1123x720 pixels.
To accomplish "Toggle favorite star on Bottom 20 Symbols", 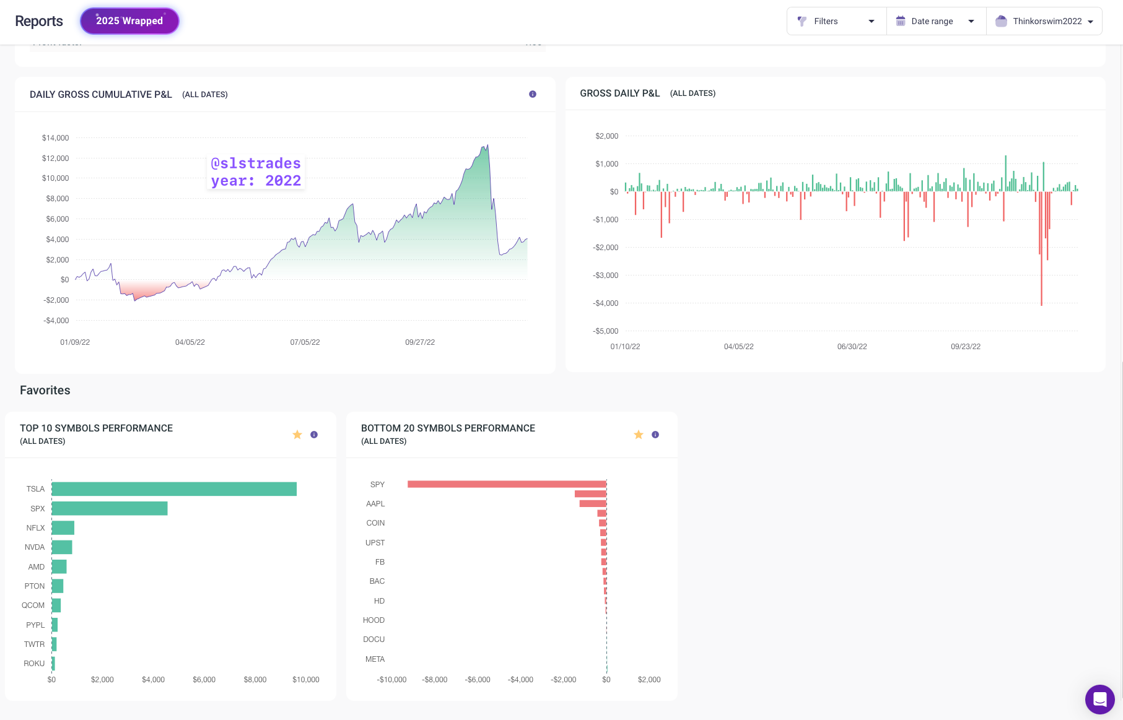I will pyautogui.click(x=639, y=435).
